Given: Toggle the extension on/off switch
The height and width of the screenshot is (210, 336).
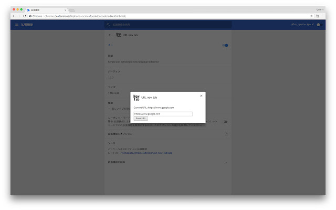Looking at the screenshot, I should [225, 45].
